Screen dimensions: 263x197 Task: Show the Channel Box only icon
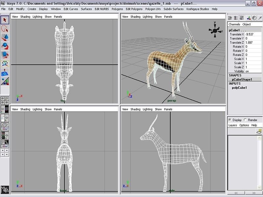pos(230,18)
